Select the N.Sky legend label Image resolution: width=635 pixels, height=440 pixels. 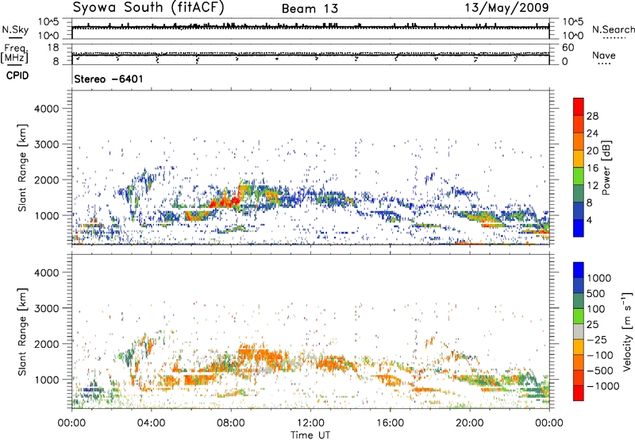[15, 29]
